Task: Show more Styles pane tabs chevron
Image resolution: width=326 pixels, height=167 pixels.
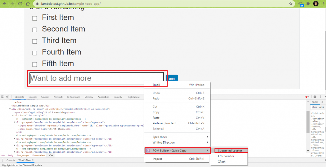Action: (322, 102)
